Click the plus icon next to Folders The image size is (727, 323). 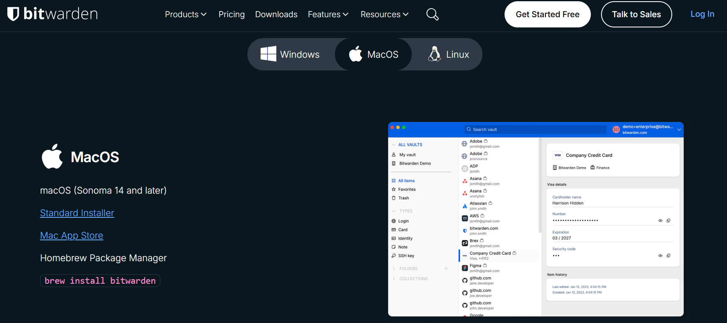point(446,269)
